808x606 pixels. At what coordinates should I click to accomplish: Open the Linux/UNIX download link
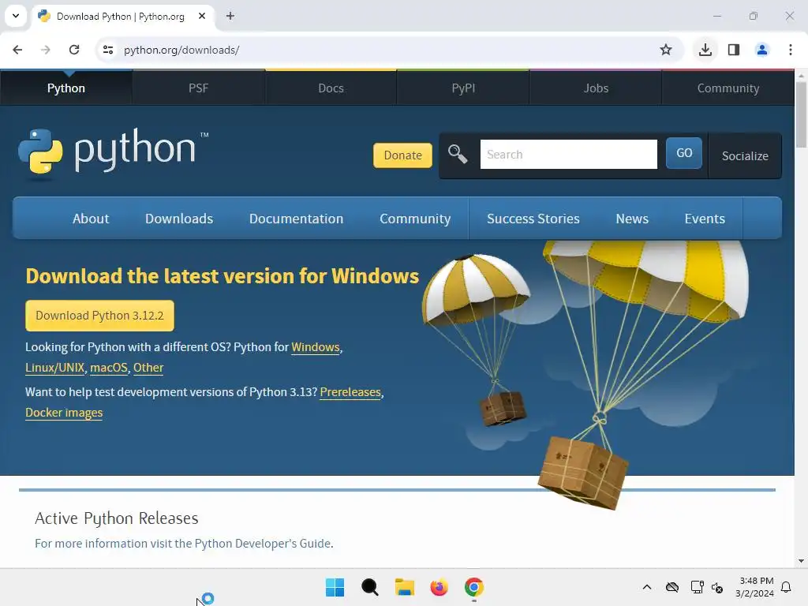point(54,368)
